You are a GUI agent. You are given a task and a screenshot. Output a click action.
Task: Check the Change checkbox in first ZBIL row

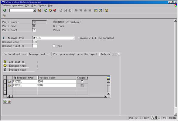point(82,82)
